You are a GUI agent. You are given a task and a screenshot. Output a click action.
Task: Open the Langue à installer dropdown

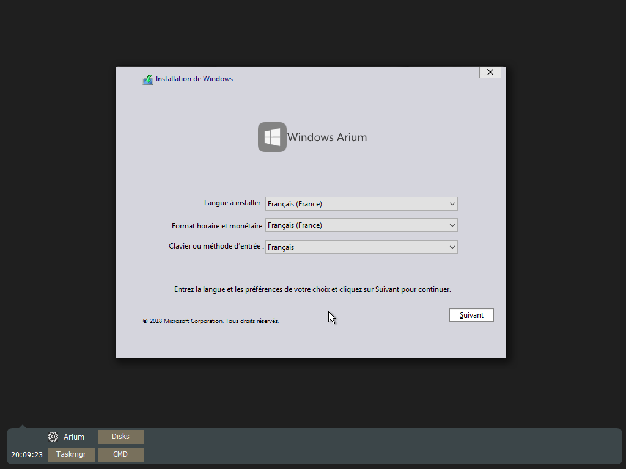(361, 204)
